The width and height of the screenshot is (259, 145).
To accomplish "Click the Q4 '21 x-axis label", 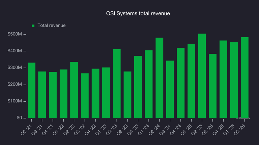I will pos(48,130).
